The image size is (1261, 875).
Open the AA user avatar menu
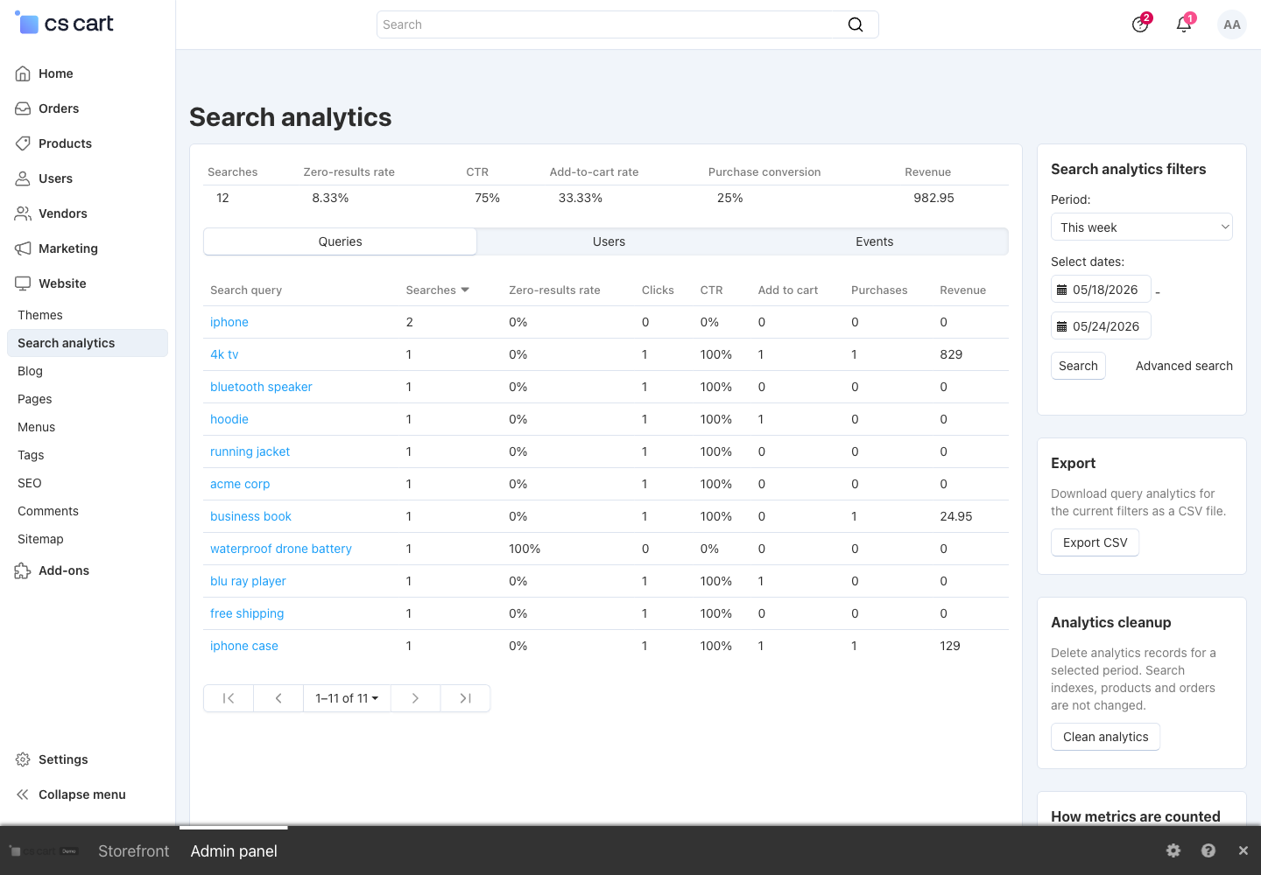tap(1232, 24)
